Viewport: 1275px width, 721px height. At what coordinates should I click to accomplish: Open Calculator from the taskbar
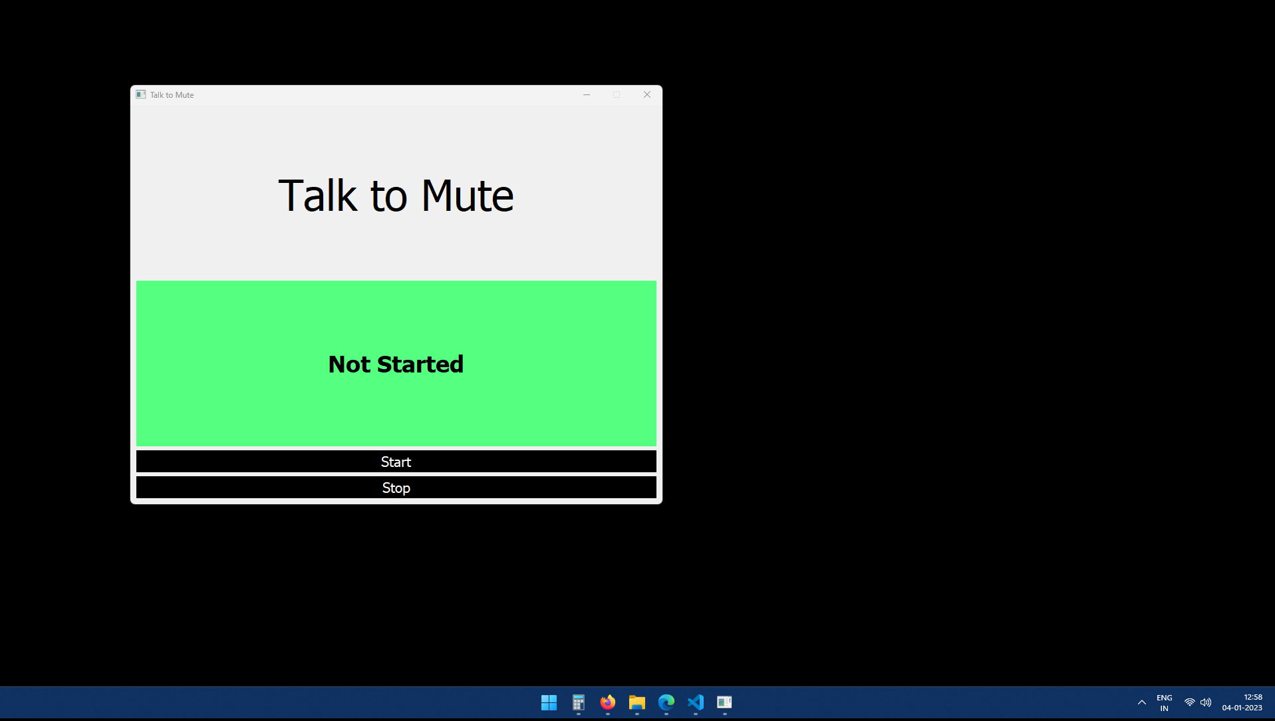(578, 702)
